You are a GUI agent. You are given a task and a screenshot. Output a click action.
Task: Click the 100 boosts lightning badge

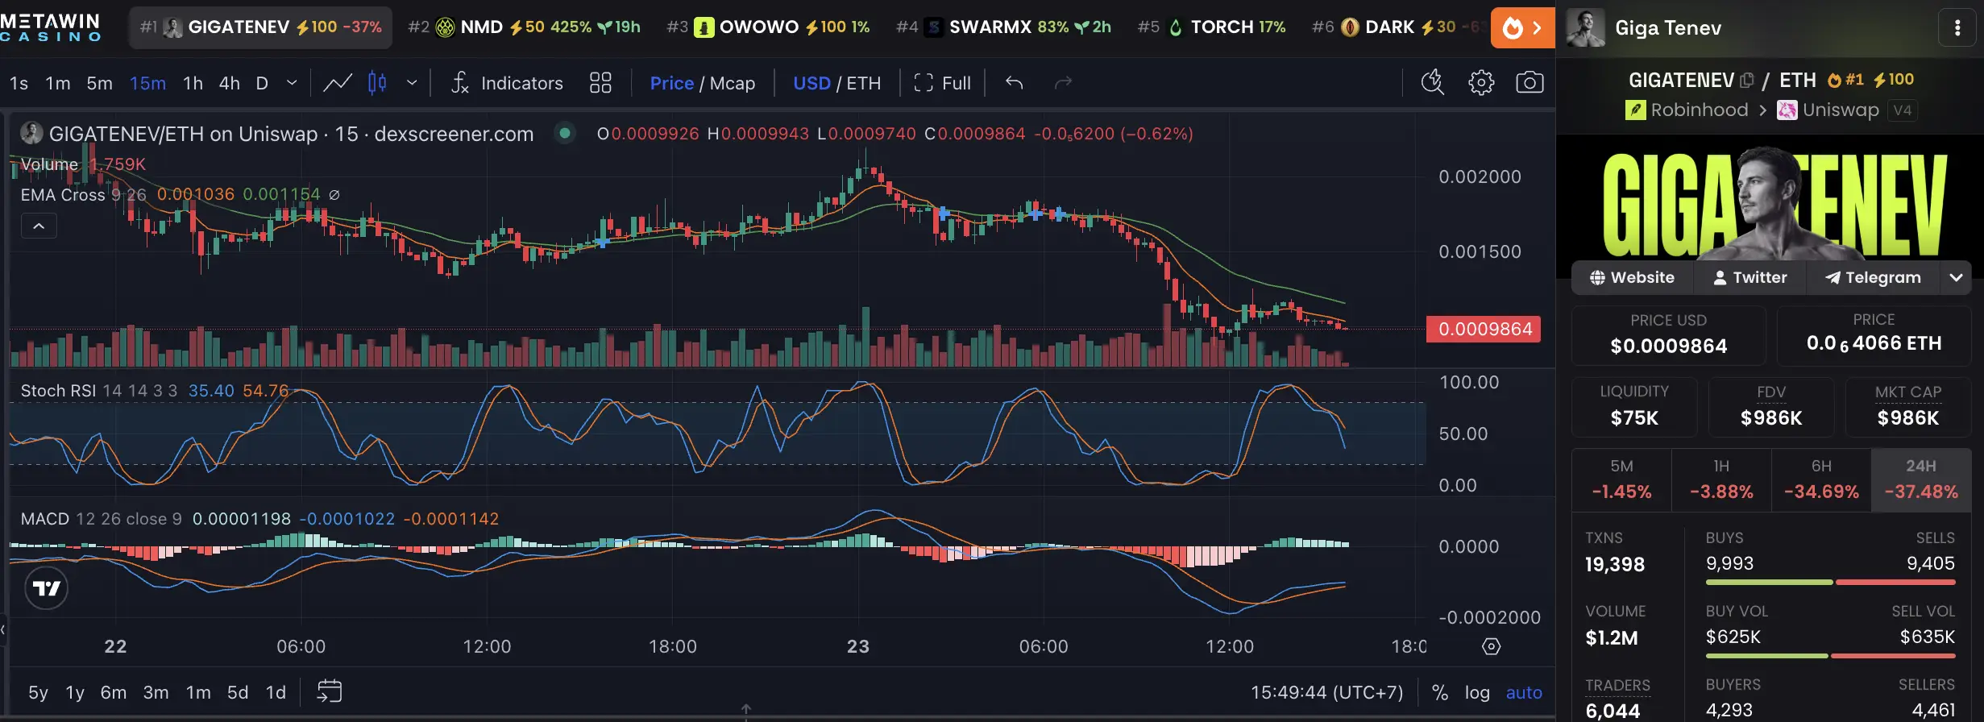(1893, 80)
